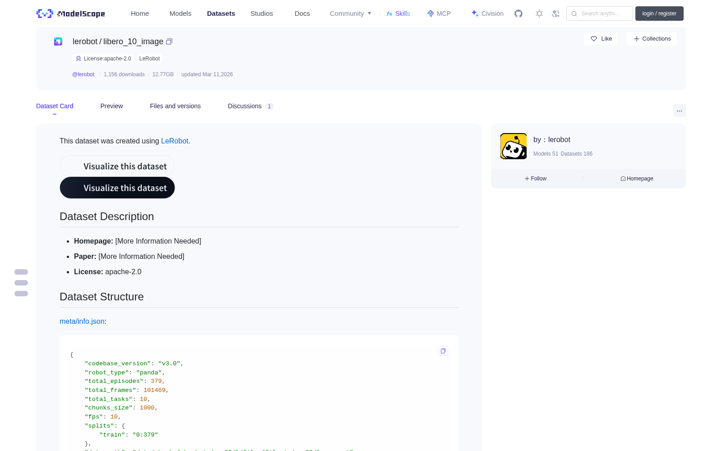Open the Datasets menu item
The height and width of the screenshot is (451, 722).
pyautogui.click(x=221, y=14)
